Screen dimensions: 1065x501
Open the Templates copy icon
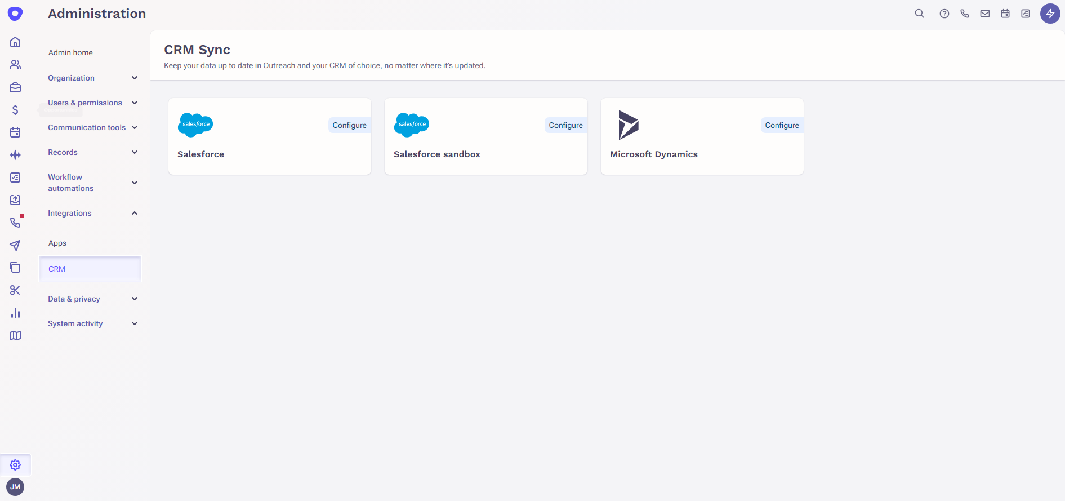coord(15,268)
